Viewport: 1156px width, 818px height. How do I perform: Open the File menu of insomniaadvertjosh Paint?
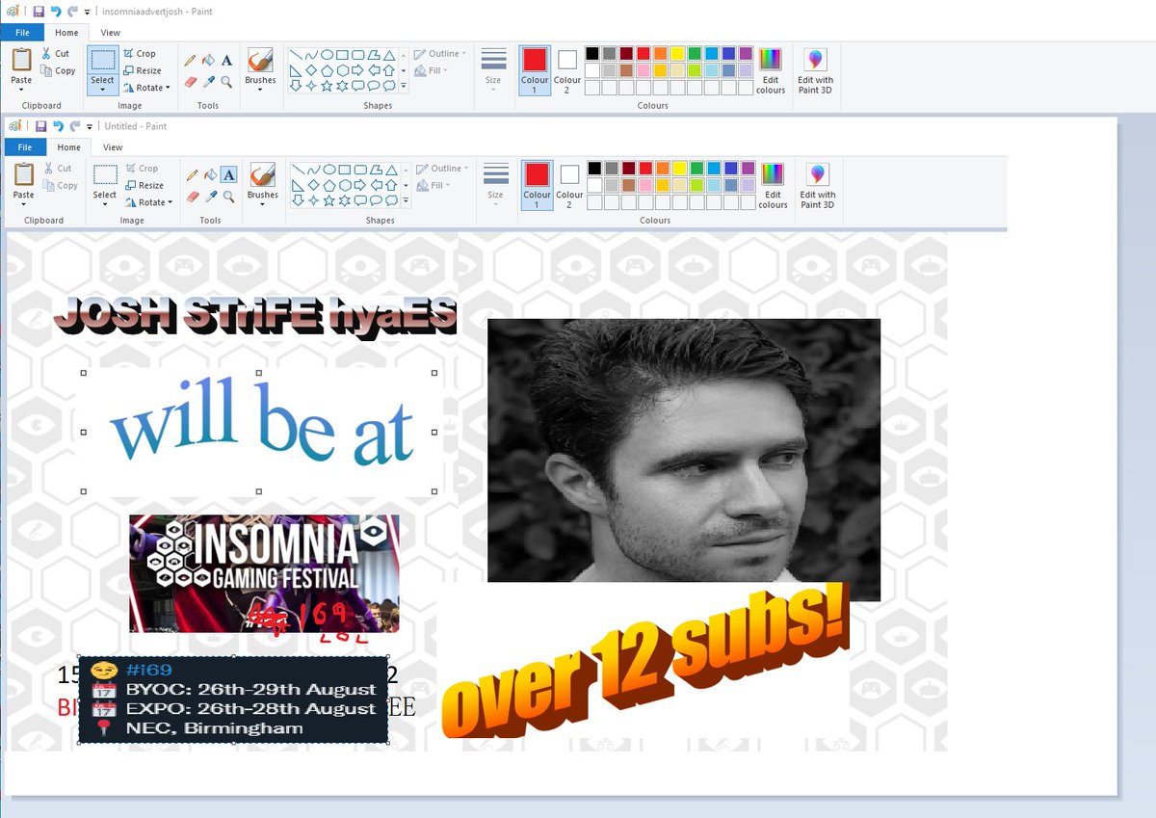[x=22, y=33]
